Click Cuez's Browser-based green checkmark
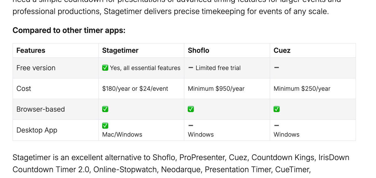 click(277, 109)
